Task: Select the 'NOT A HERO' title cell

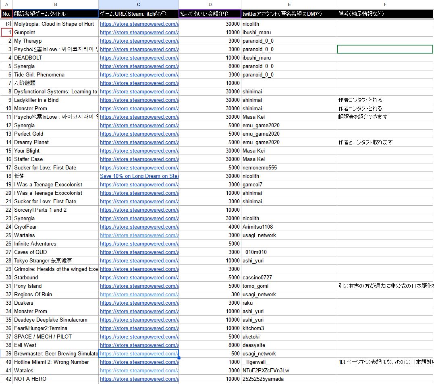Action: [x=56, y=379]
